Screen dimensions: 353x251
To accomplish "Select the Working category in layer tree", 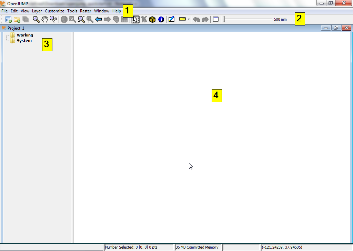I will click(25, 35).
